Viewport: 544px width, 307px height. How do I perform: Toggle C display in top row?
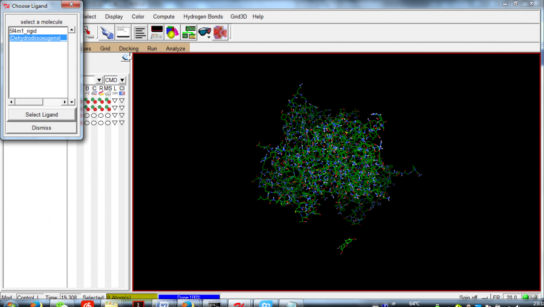click(94, 100)
